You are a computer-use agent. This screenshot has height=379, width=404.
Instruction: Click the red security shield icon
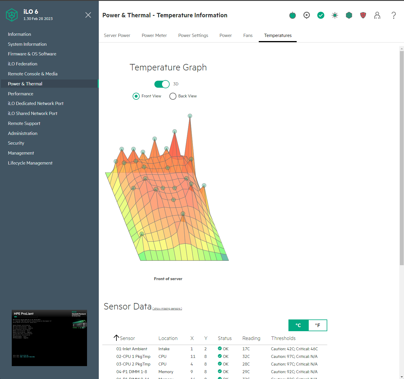(x=363, y=15)
